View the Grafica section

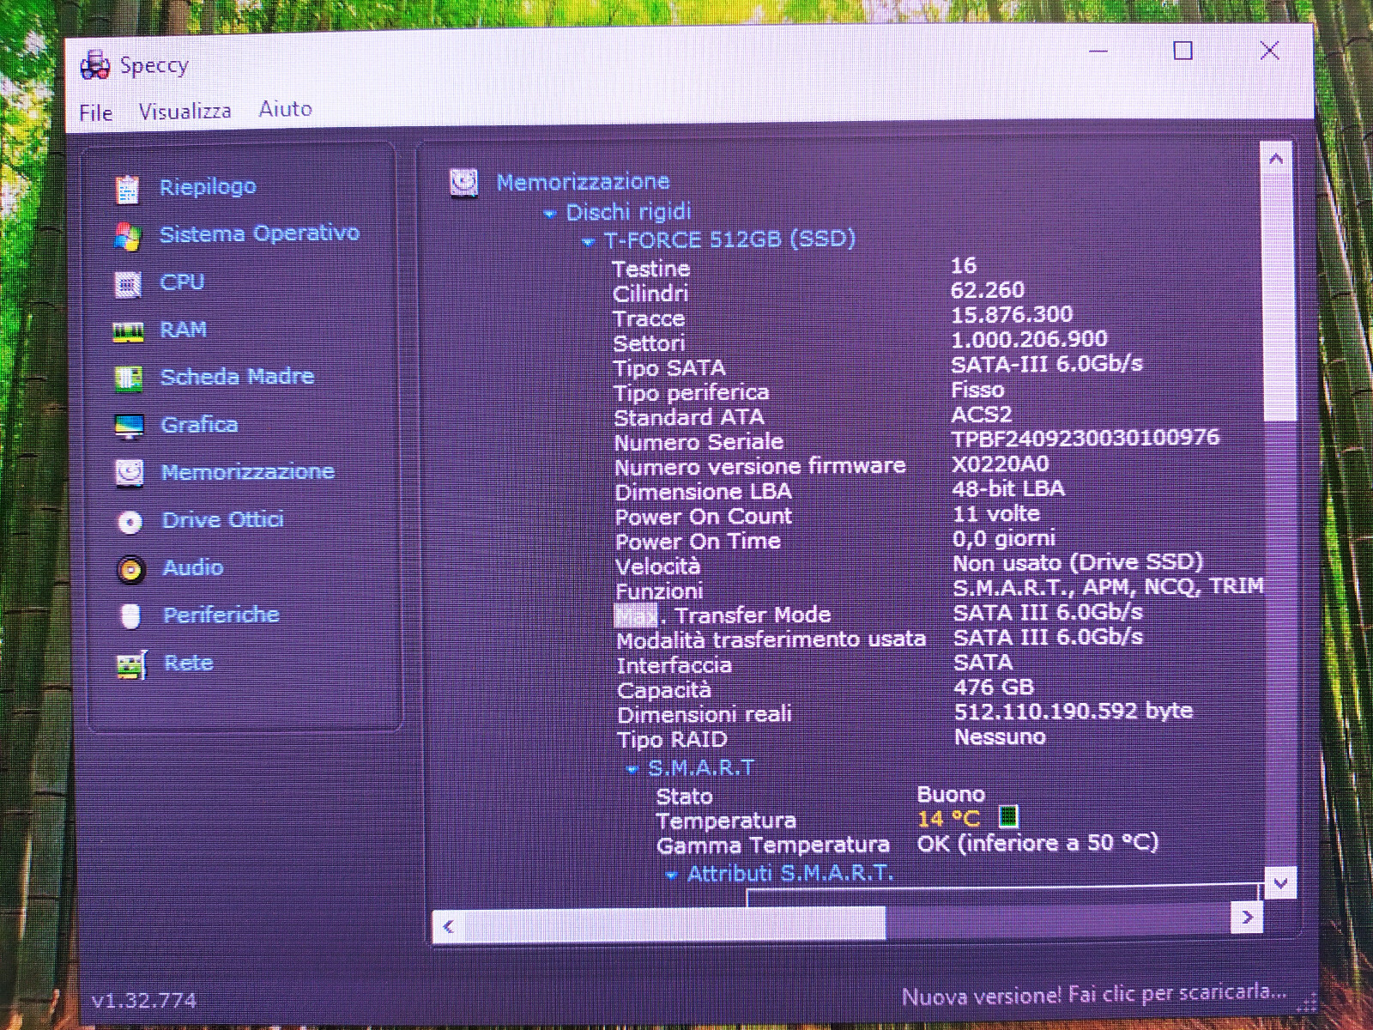pyautogui.click(x=199, y=424)
